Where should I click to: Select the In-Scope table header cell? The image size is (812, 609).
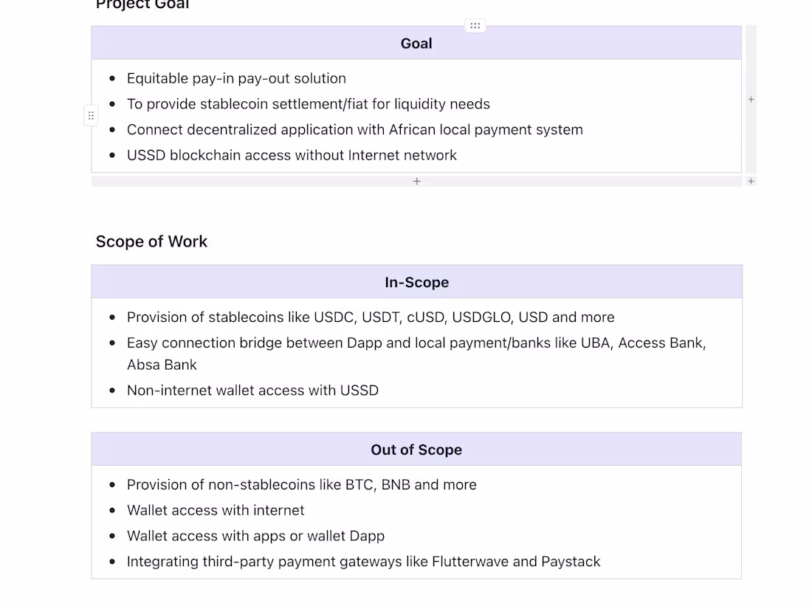(x=416, y=282)
